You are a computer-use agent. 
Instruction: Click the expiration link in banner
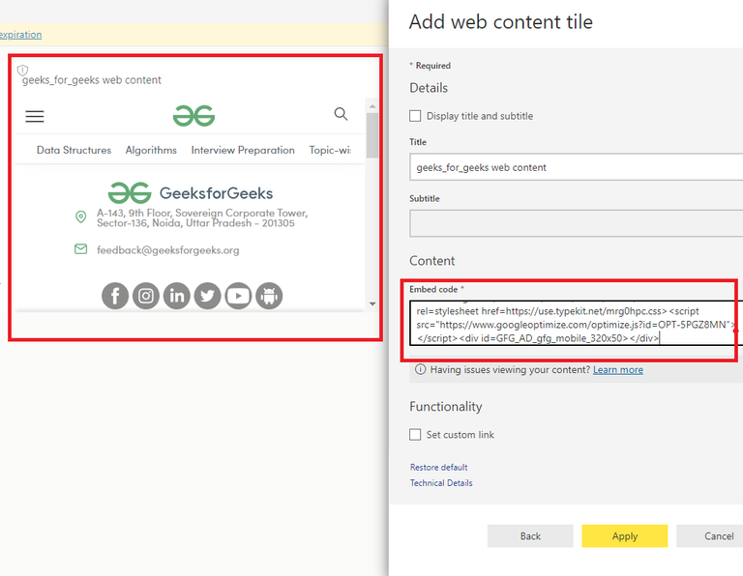click(20, 35)
